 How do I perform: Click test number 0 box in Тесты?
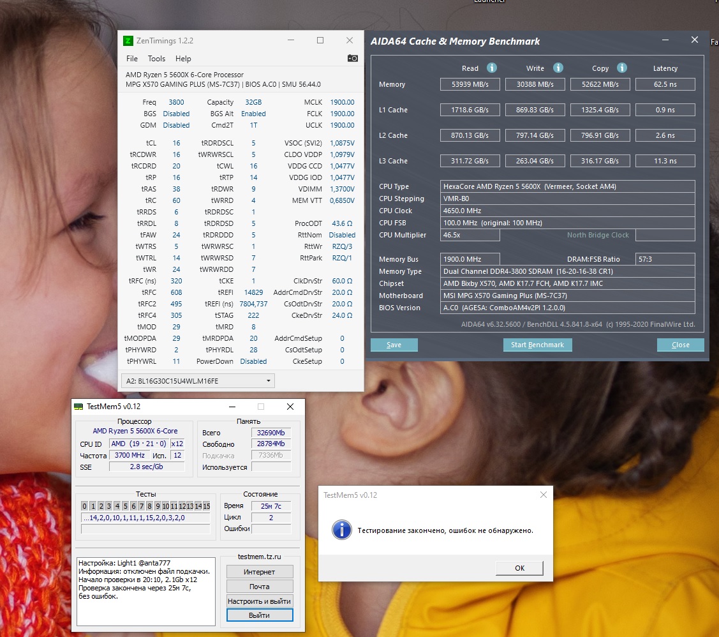click(84, 506)
